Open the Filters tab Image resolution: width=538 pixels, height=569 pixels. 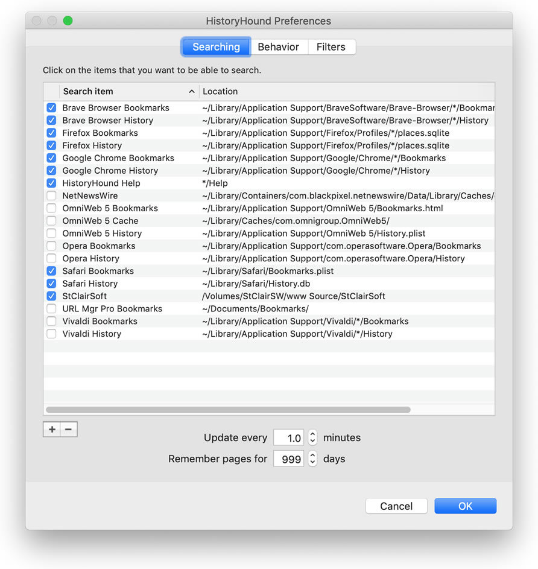(331, 47)
